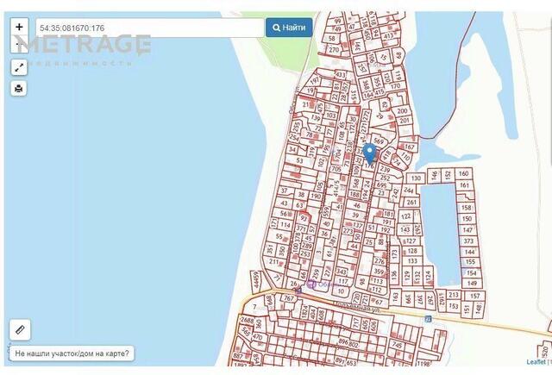Click the purple Обь point-of-interest icon
The image size is (552, 375).
[x=310, y=284]
